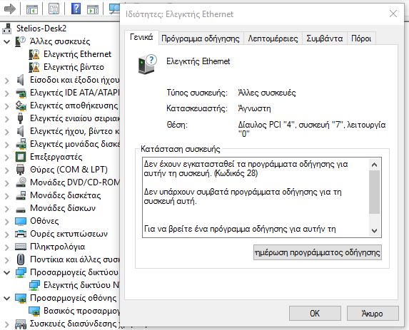409x330 pixels.
Task: Click the blue Help question-mark toolbar icon
Action: (76, 9)
